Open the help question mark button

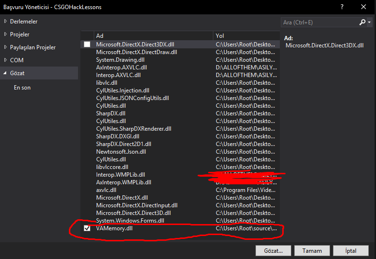(342, 7)
